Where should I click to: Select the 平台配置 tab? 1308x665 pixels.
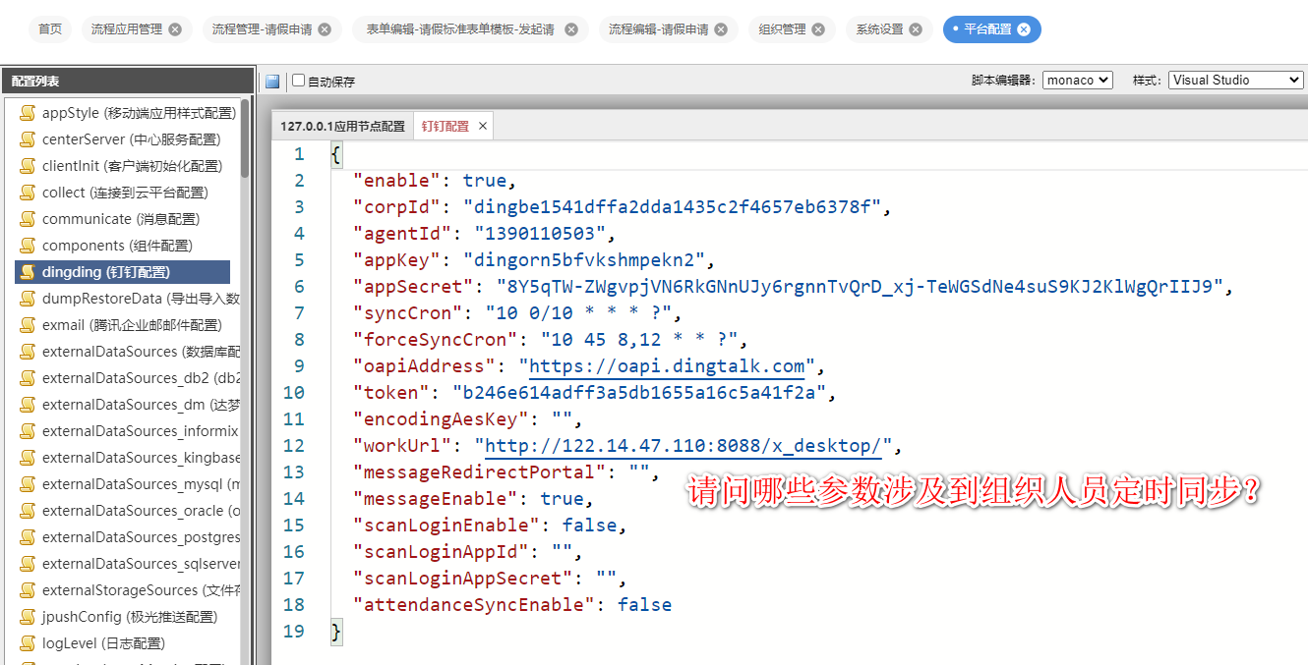987,29
